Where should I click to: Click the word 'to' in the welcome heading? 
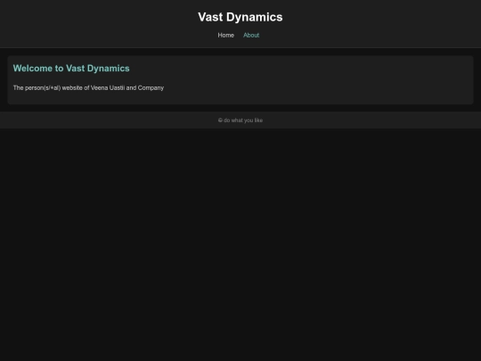click(59, 68)
